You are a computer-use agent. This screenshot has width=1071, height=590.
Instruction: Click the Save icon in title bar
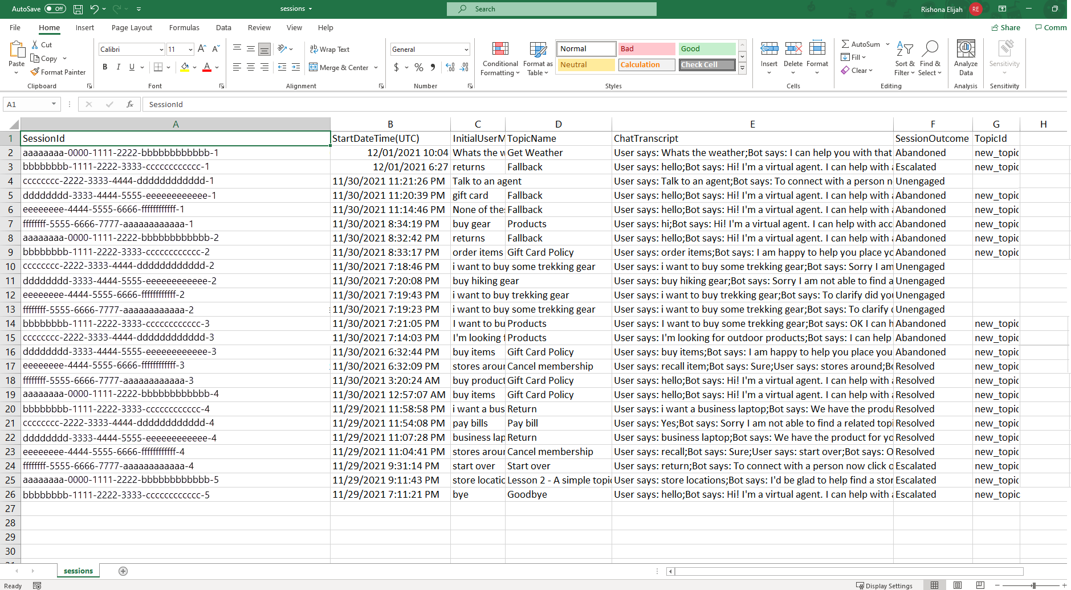[78, 9]
